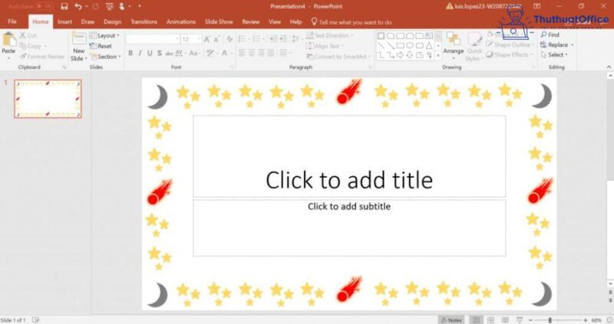Switch to Reading view in status bar
Screen dimensions: 614x324
tap(505, 320)
